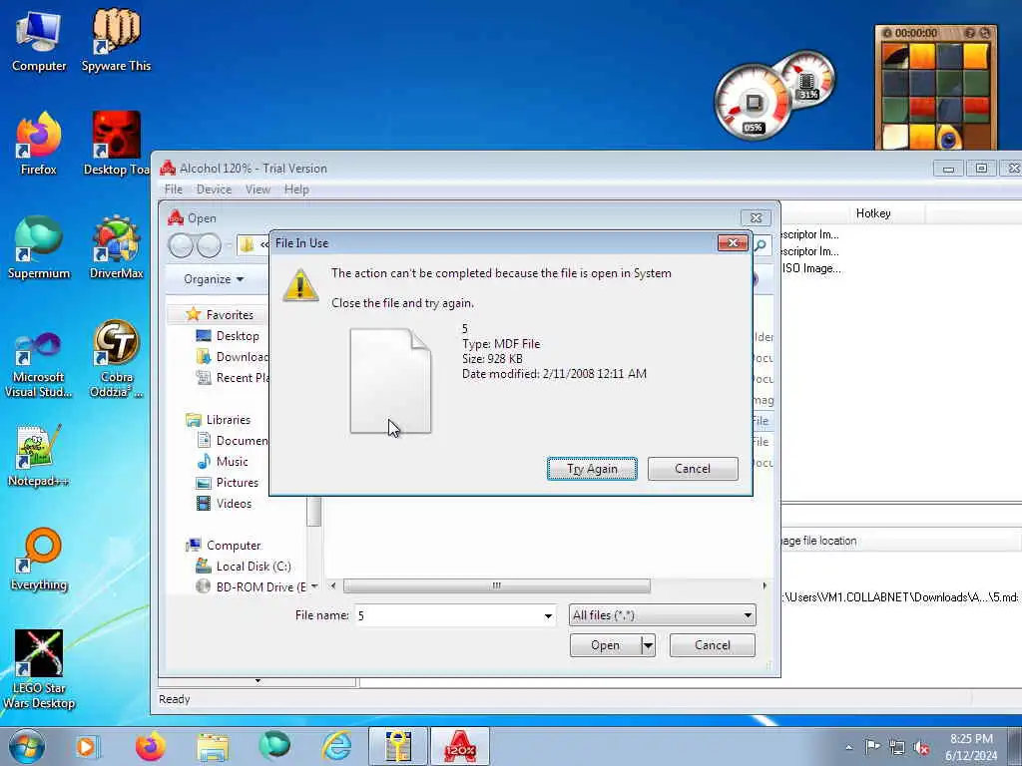Open the Everything search shortcut

39,559
